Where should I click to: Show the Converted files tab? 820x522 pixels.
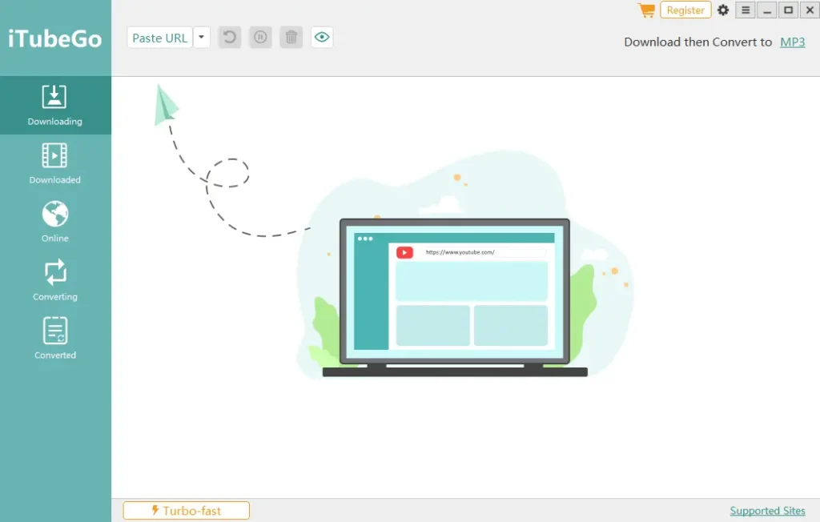(55, 339)
